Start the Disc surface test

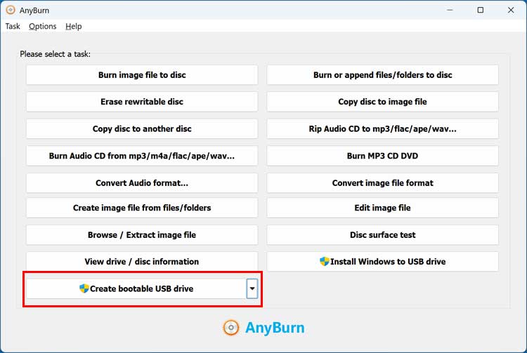[x=382, y=235]
